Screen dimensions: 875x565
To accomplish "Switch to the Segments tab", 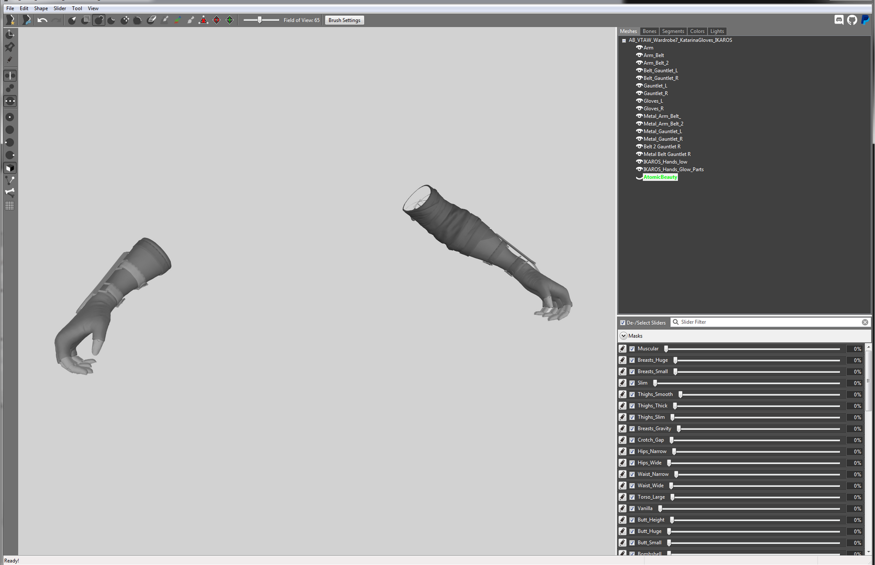I will (x=673, y=31).
